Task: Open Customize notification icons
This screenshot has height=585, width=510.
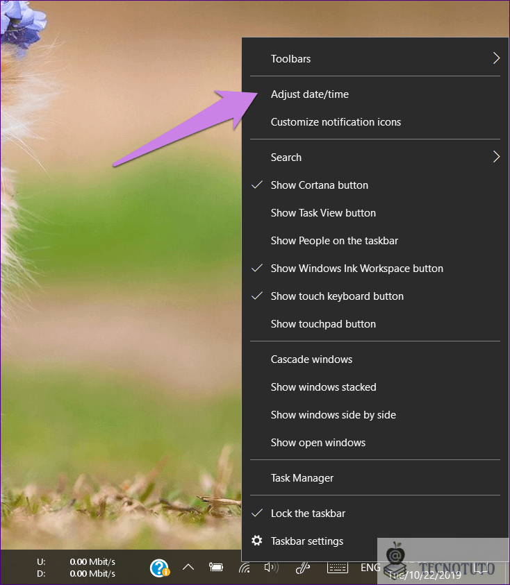Action: (375, 121)
